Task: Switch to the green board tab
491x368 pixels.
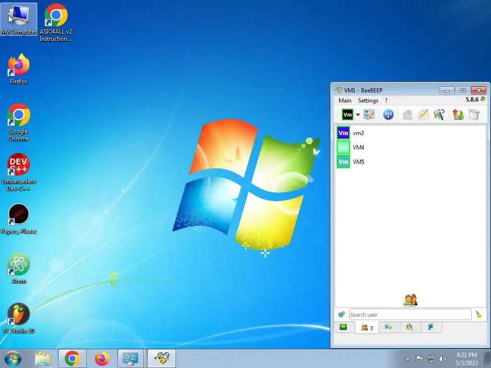Action: pos(343,327)
